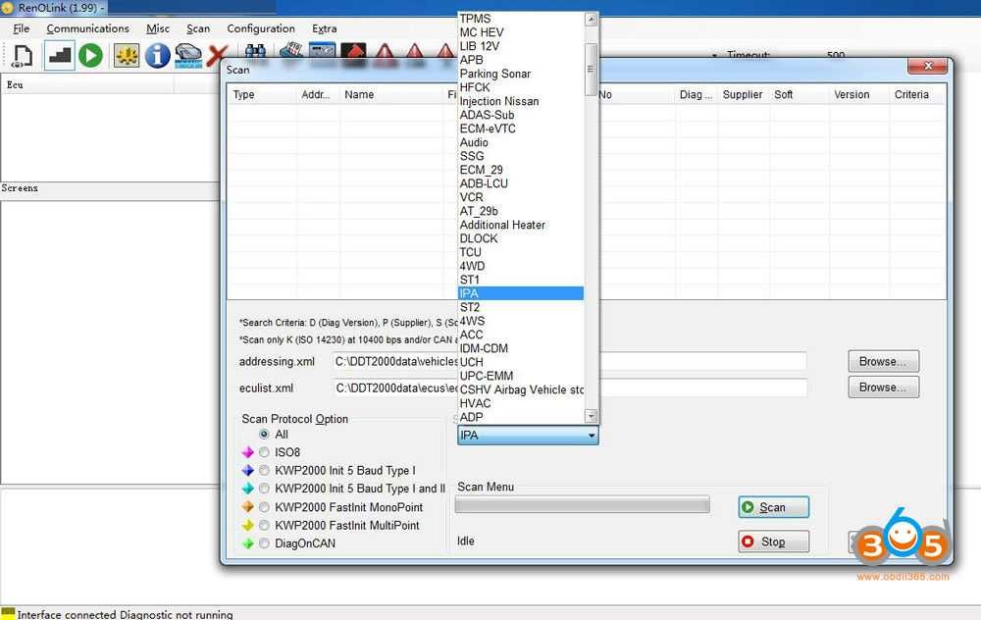
Task: Click Browse for addressing.xml
Action: [884, 362]
